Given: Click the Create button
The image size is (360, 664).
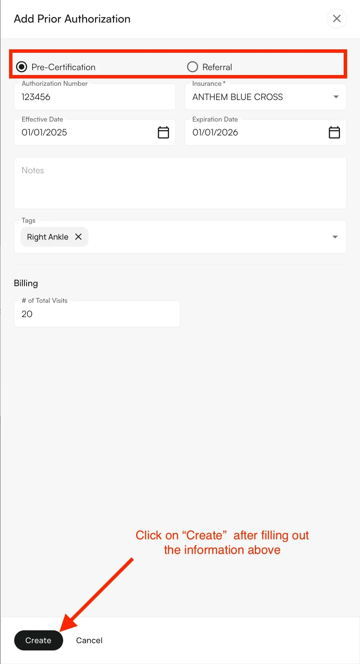Looking at the screenshot, I should pyautogui.click(x=38, y=640).
